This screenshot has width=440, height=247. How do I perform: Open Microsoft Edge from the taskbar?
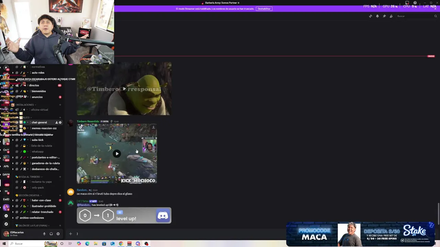[87, 244]
